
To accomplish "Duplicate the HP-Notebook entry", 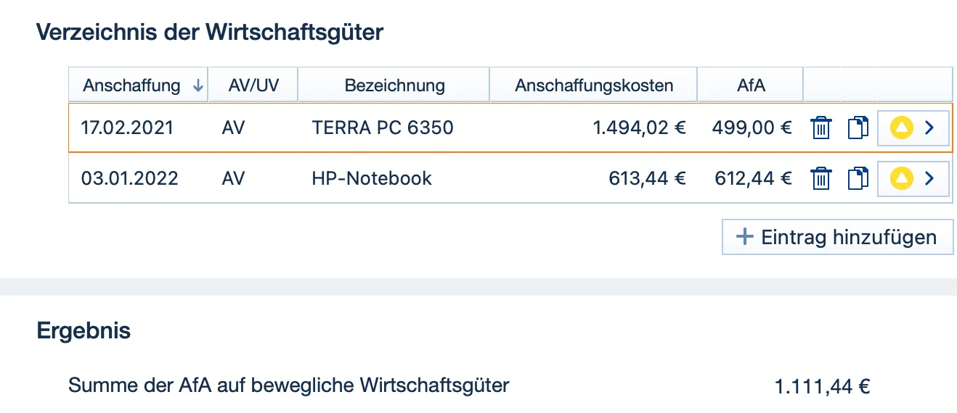I will (858, 178).
